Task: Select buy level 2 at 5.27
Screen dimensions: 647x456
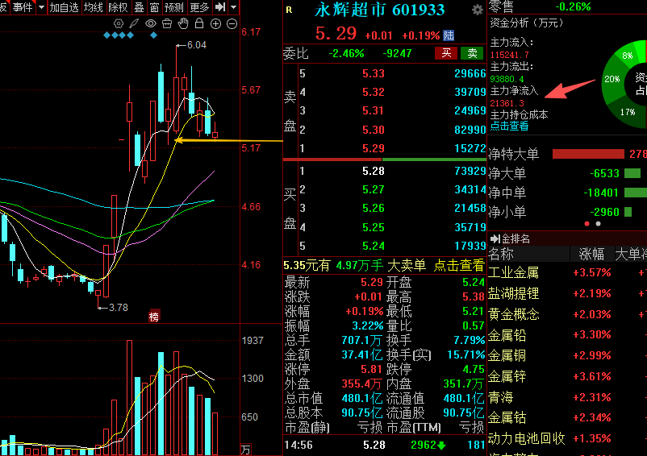Action: (392, 189)
